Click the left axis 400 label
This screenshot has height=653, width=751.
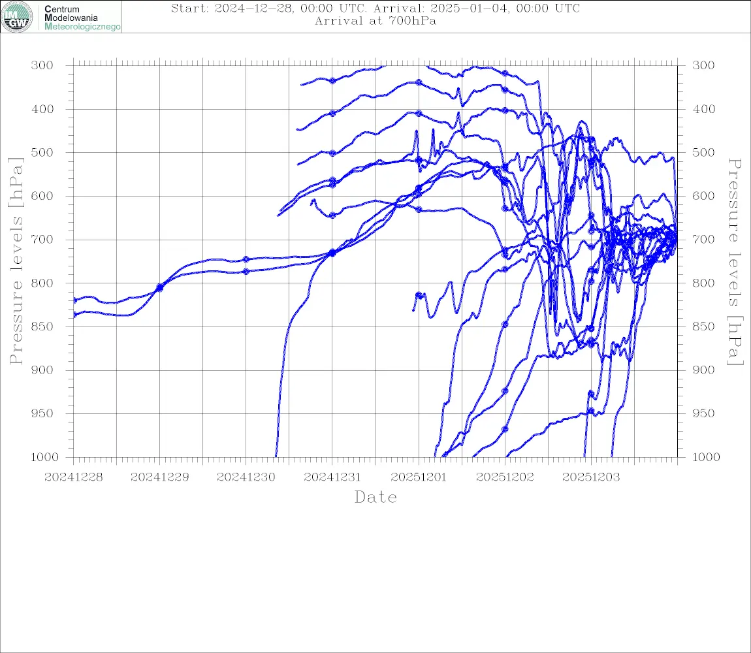pyautogui.click(x=42, y=109)
